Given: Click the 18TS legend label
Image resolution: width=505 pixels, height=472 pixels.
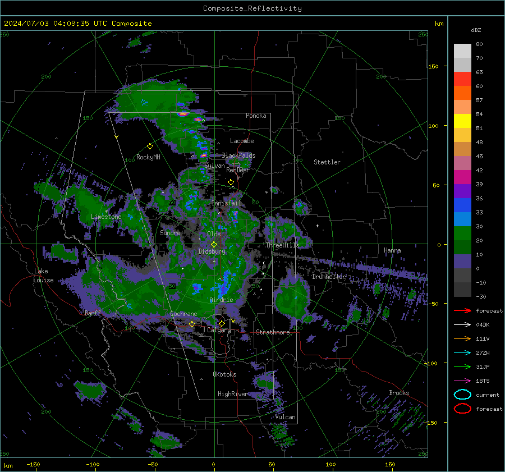Looking at the screenshot, I should [x=483, y=381].
